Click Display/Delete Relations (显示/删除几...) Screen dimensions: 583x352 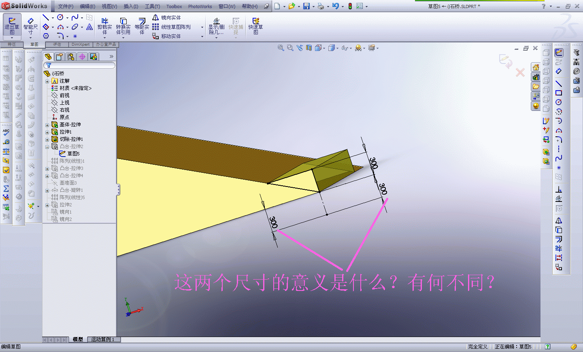click(x=216, y=26)
